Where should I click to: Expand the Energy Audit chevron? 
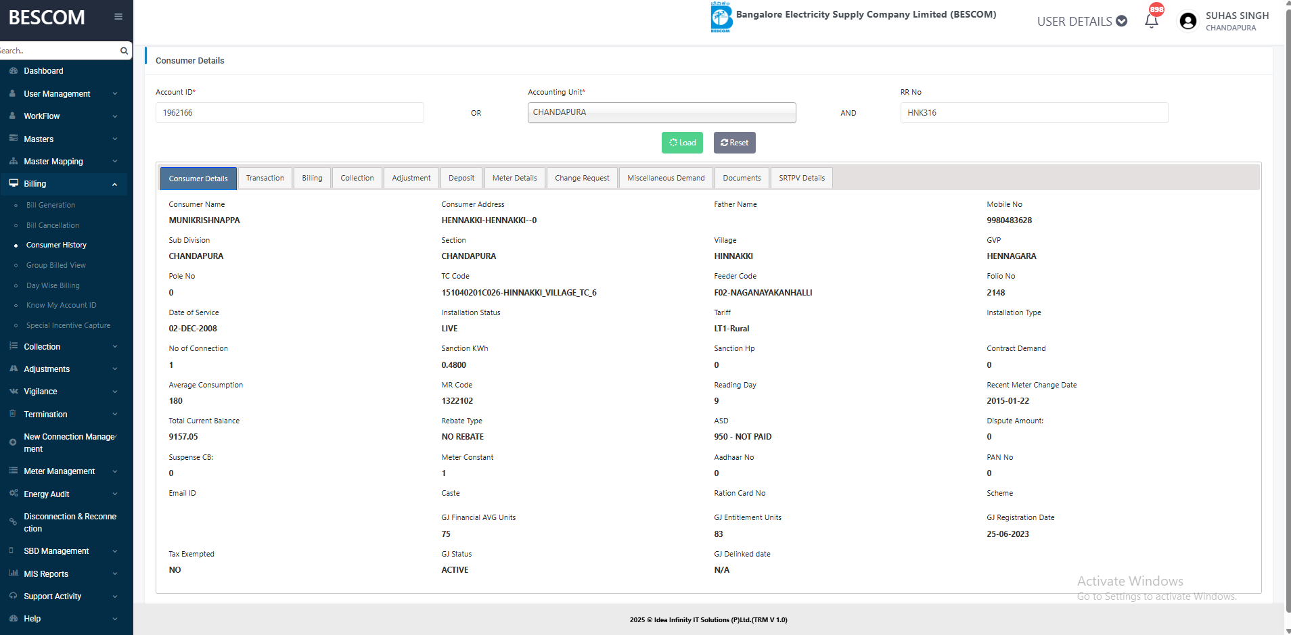tap(115, 494)
